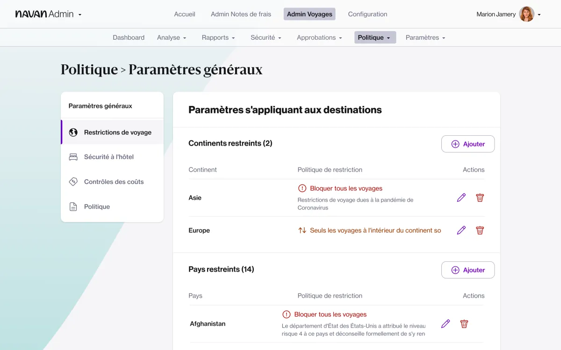This screenshot has height=350, width=561.
Task: Edit the Europe continent restriction
Action: (461, 230)
